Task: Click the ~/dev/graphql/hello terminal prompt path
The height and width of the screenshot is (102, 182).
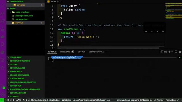Action: coord(66,57)
